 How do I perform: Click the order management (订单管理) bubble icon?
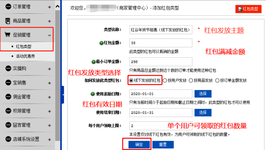(8, 7)
